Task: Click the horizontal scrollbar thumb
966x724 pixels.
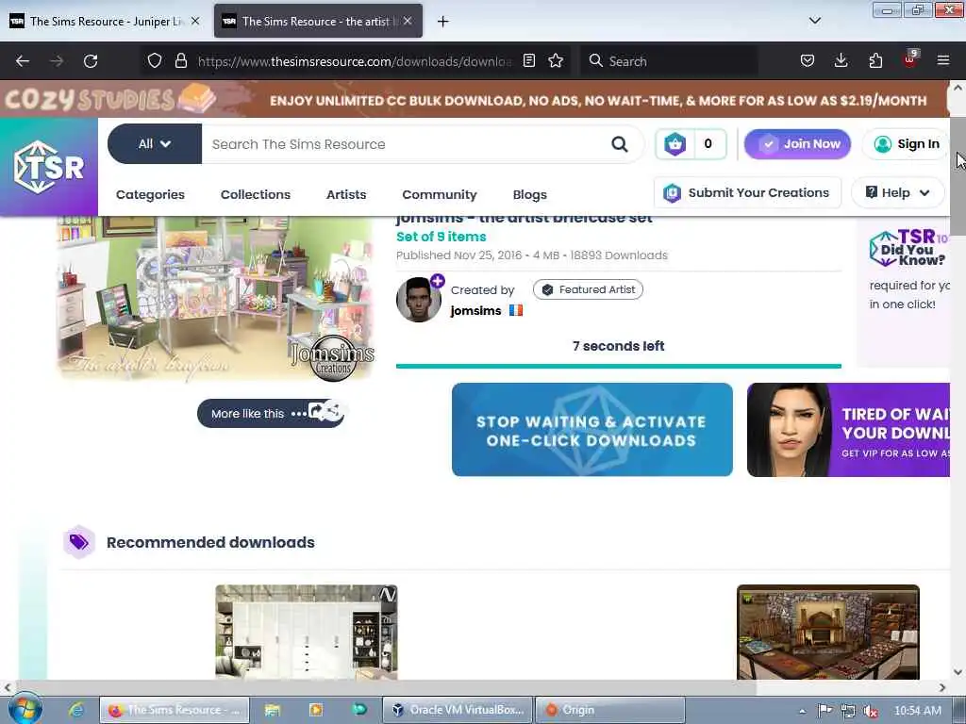Action: tap(385, 687)
